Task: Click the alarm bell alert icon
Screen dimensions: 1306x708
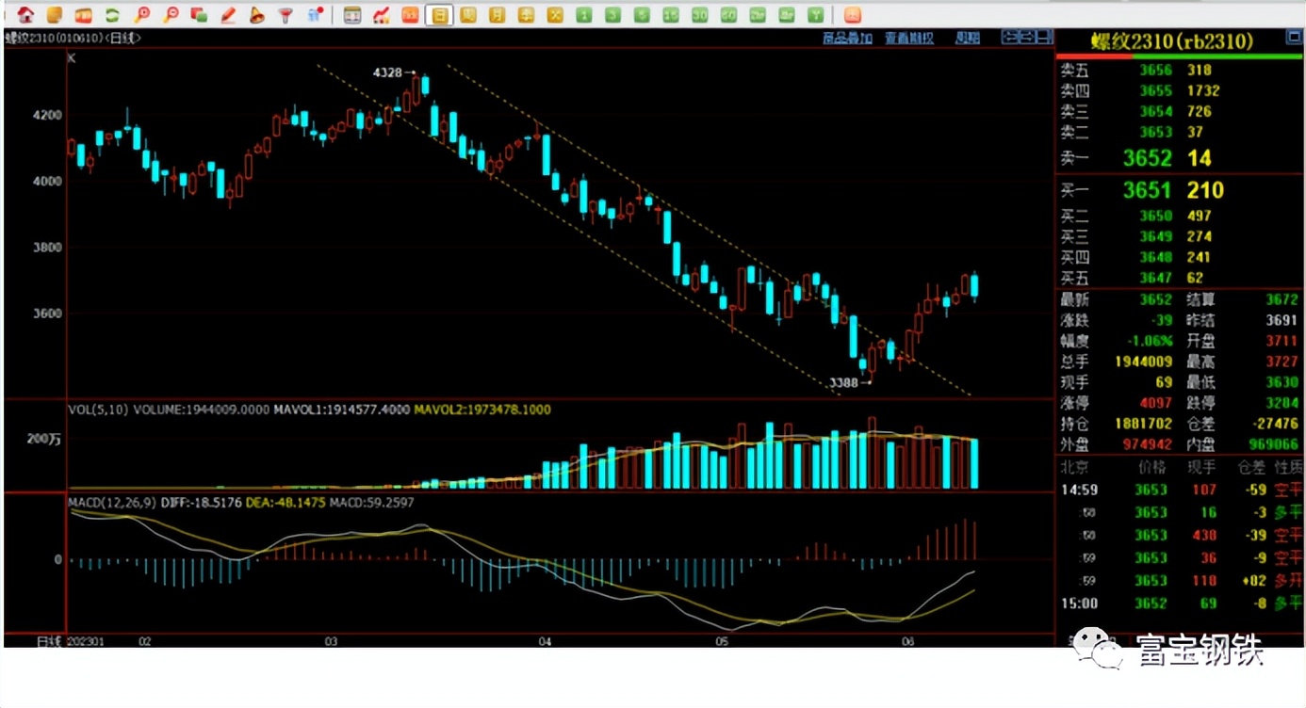Action: click(x=256, y=15)
